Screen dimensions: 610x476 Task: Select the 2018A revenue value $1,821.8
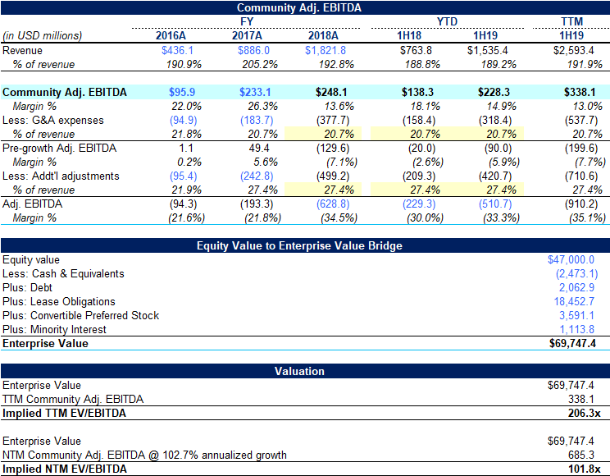click(325, 51)
